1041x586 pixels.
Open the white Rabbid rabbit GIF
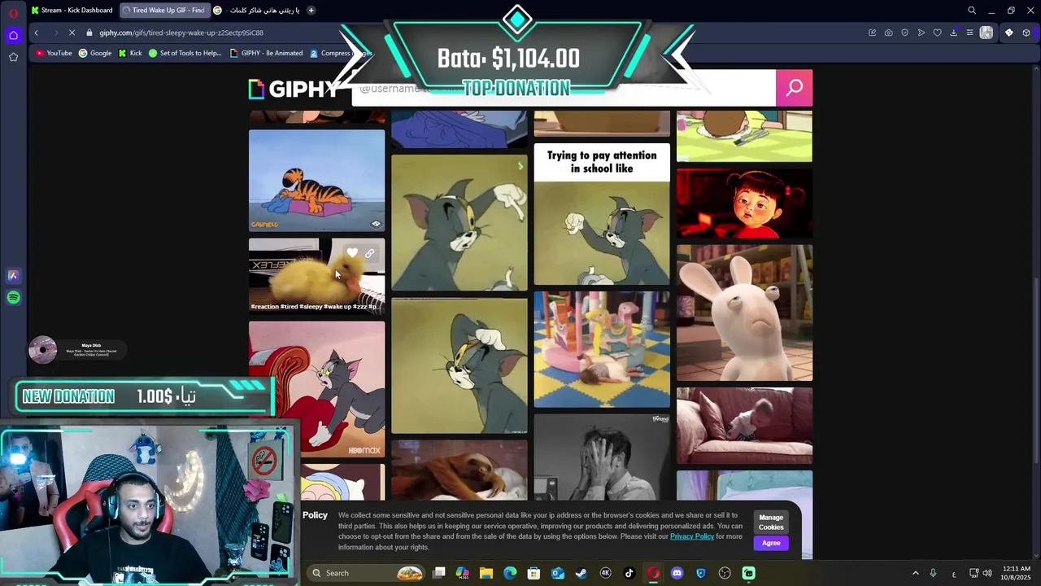point(744,313)
